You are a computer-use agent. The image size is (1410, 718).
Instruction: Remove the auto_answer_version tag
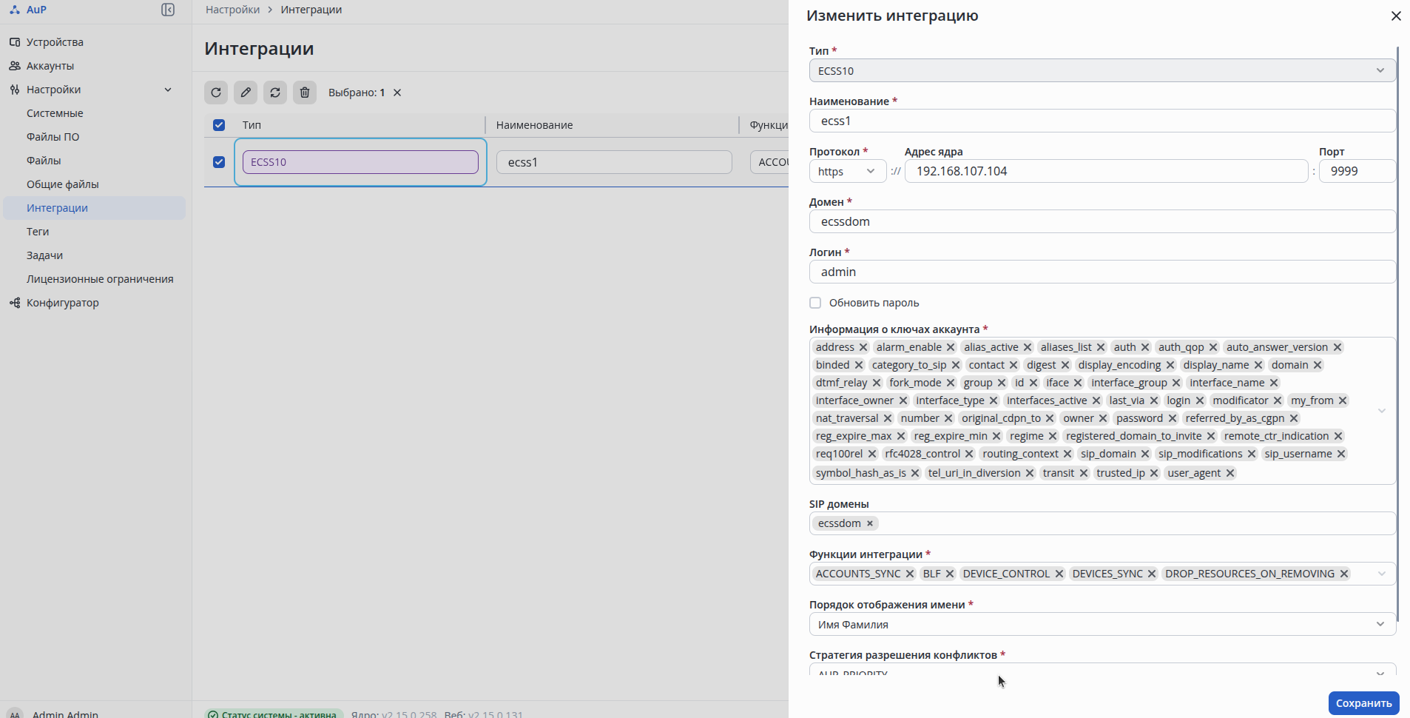pos(1338,347)
